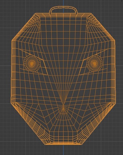Screen dimensions: 123x155
Task: Select the right jaw corner vertex
Action: [x=111, y=103]
